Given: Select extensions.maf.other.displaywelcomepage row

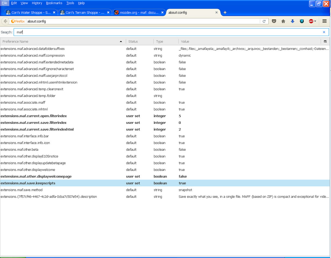Looking at the screenshot, I should (165, 176).
